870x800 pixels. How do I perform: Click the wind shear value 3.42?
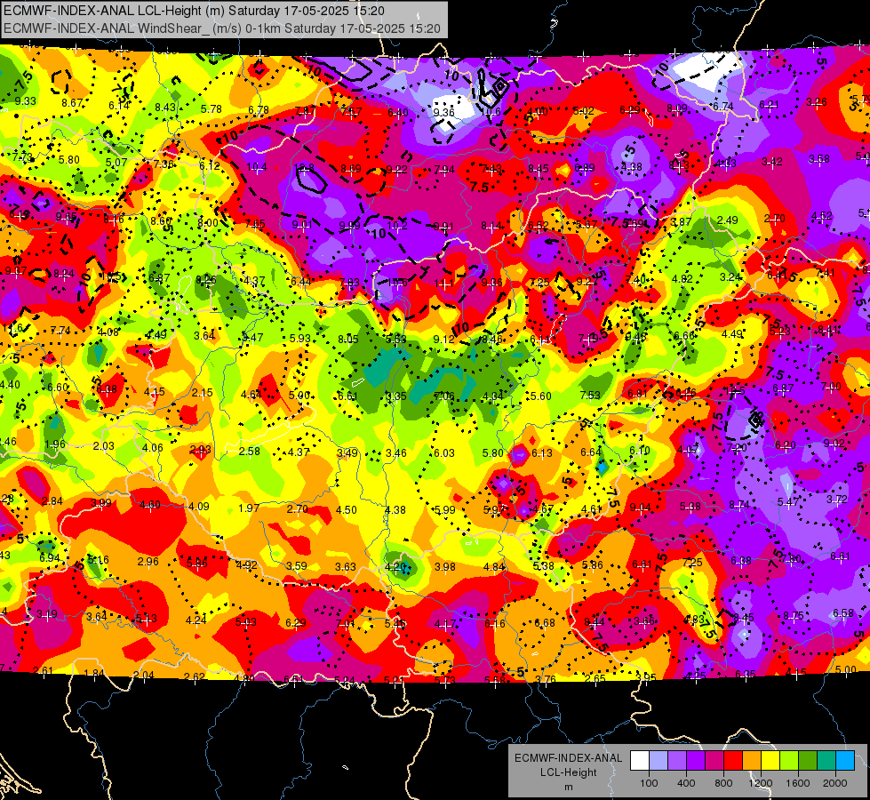(771, 161)
